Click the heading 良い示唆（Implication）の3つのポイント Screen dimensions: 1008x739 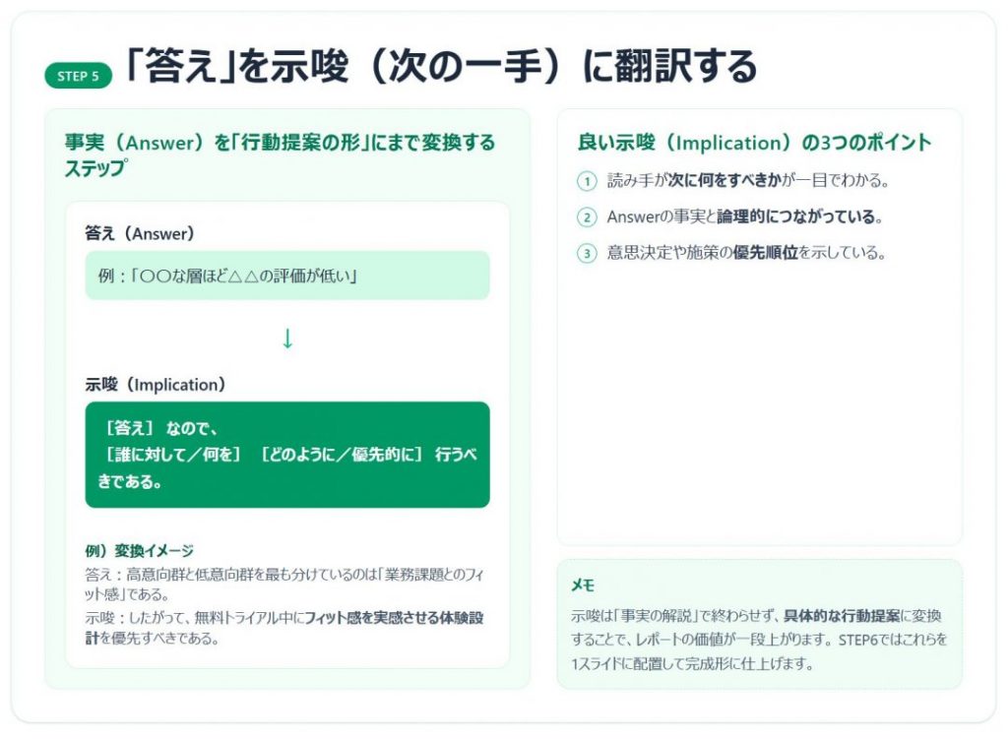(754, 143)
